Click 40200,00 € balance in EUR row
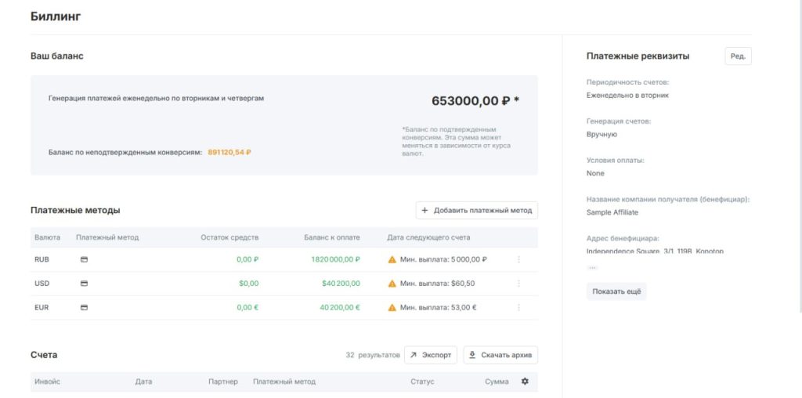 click(x=340, y=307)
